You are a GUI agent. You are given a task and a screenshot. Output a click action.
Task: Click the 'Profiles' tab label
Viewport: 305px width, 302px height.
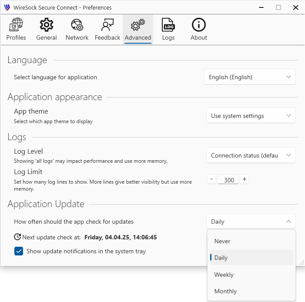16,37
